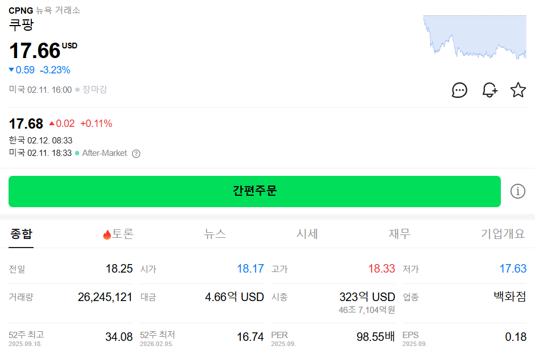Screen dimensions: 535x350
Task: Open the 재무 tab
Action: [x=400, y=234]
